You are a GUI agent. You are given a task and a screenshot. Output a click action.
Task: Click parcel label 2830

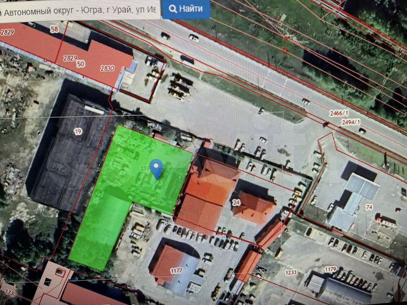click(107, 68)
